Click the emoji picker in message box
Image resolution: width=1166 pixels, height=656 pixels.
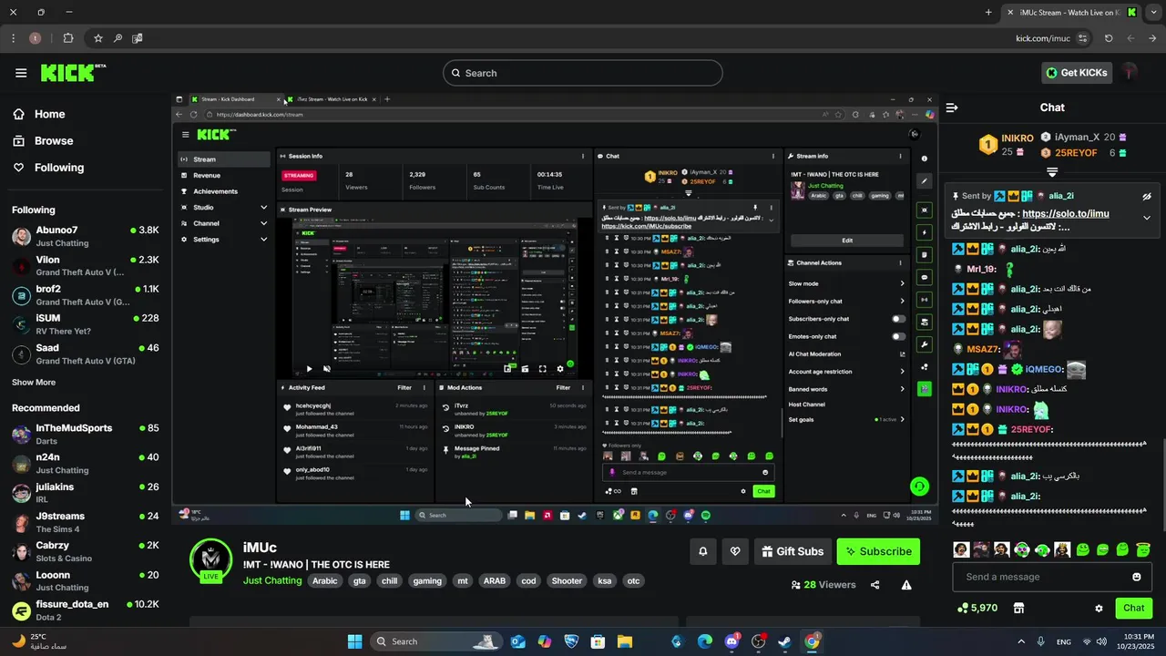click(1136, 577)
